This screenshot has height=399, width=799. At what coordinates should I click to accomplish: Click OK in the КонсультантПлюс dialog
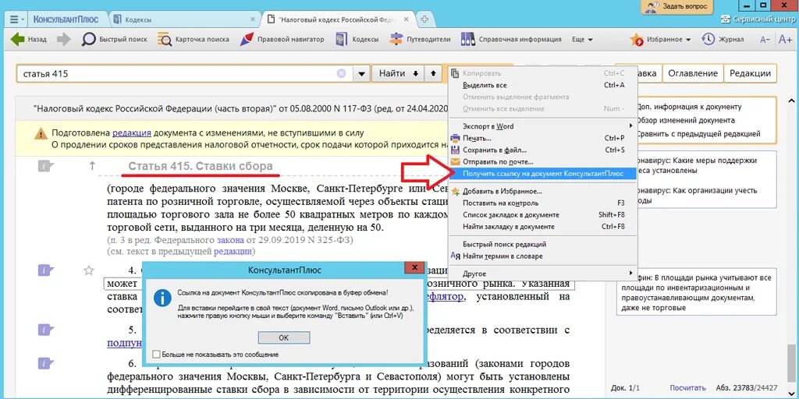click(284, 337)
